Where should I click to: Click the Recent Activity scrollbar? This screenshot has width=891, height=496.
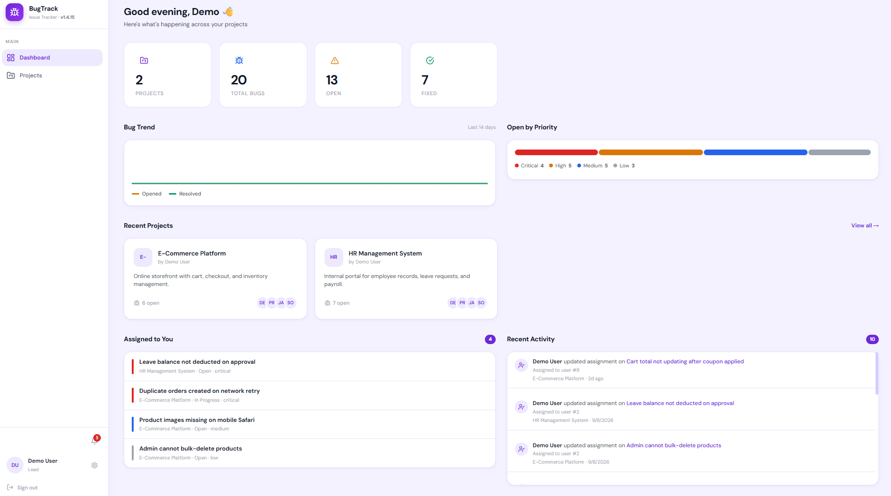click(876, 374)
